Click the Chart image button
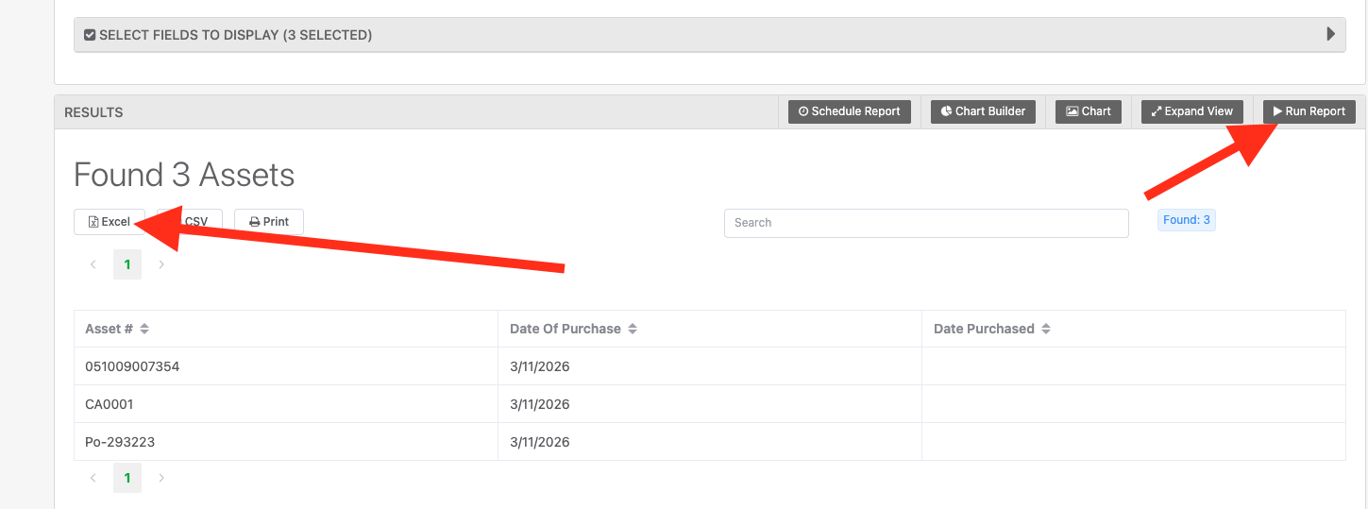Viewport: 1368px width, 509px height. (1088, 111)
